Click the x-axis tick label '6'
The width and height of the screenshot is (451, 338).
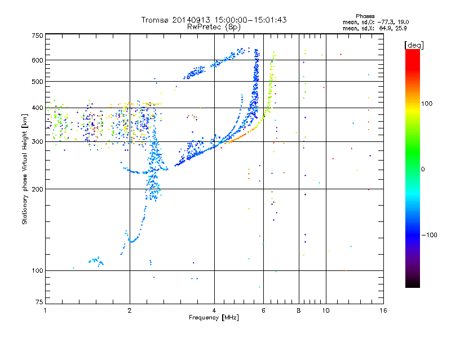pyautogui.click(x=263, y=310)
